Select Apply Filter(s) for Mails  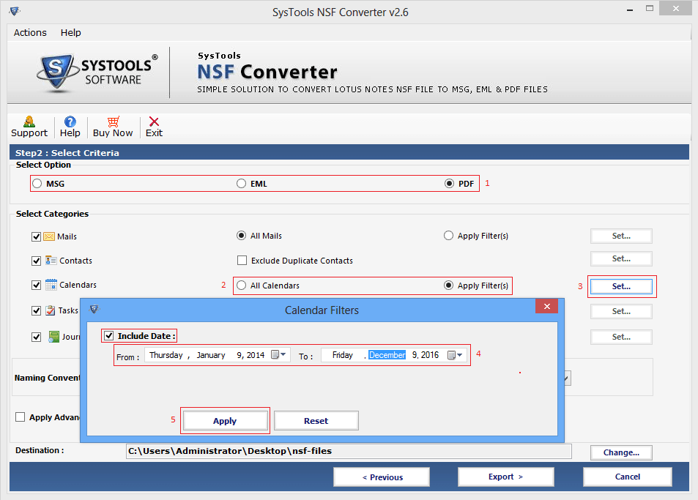(449, 235)
